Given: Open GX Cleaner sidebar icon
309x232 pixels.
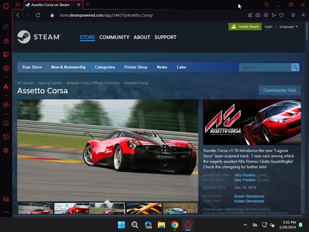Looking at the screenshot, I should 6,41.
